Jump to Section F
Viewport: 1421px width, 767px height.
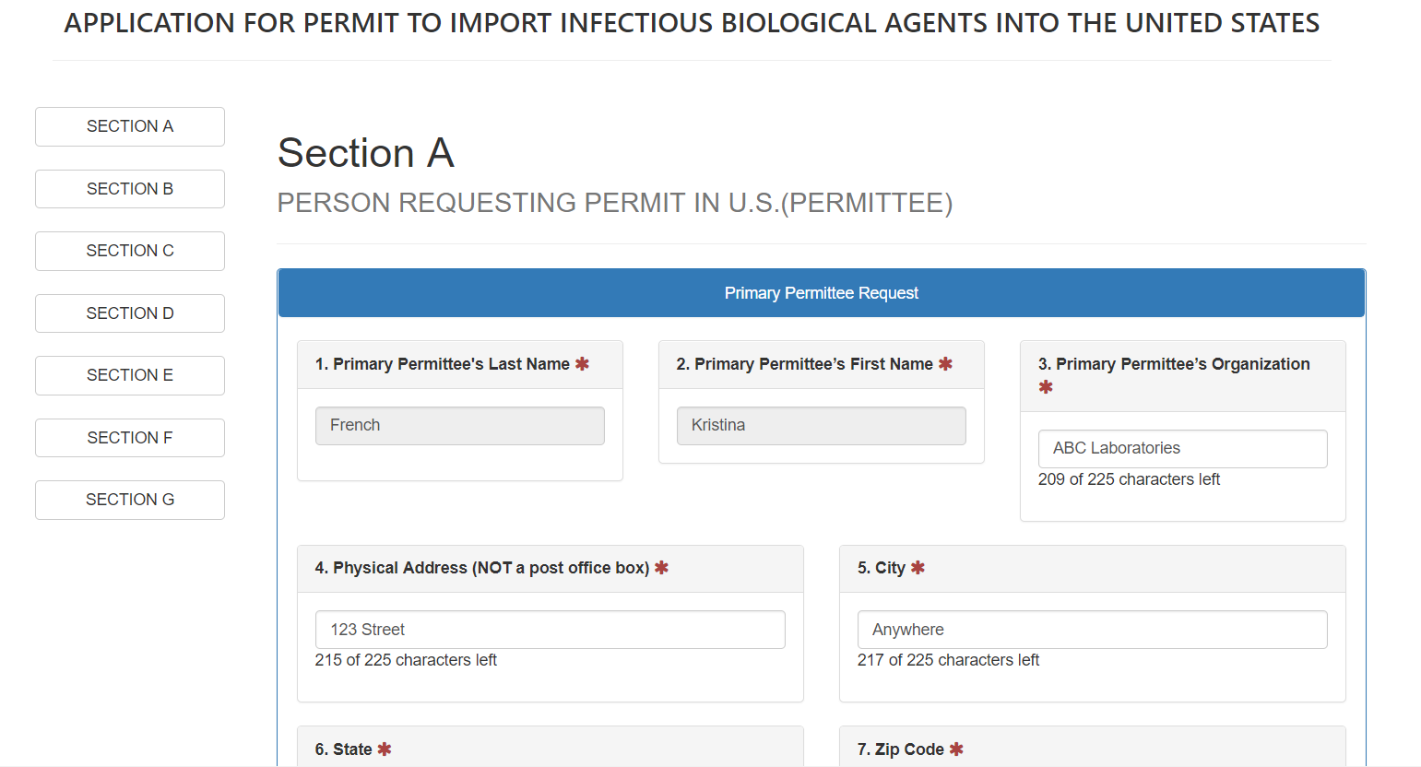pos(130,438)
